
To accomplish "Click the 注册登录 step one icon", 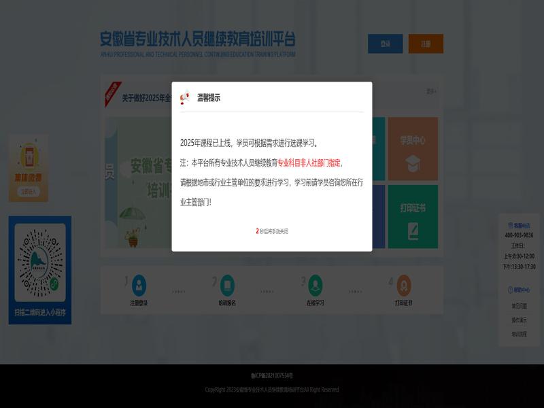I will coord(139,284).
